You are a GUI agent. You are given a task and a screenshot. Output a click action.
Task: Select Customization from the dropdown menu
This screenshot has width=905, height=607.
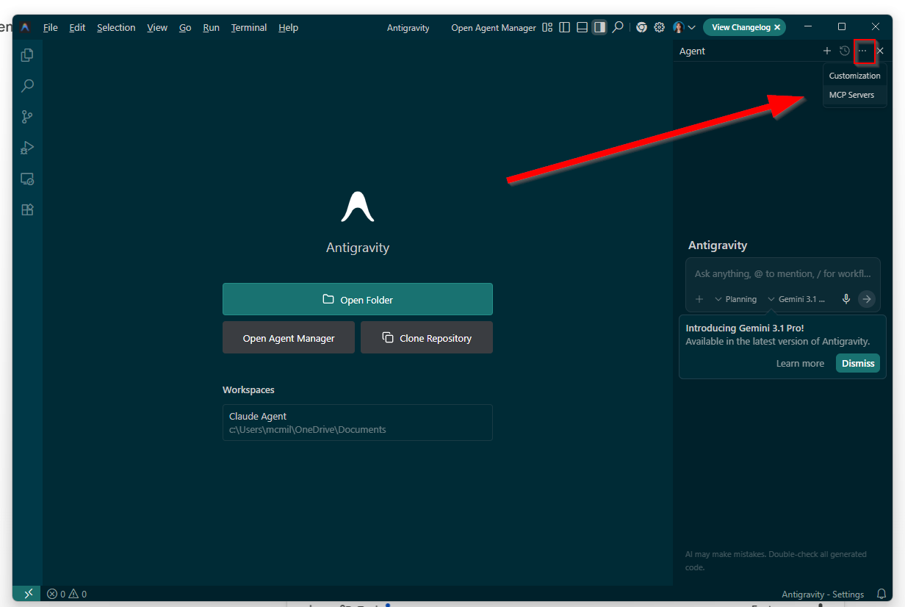(855, 76)
